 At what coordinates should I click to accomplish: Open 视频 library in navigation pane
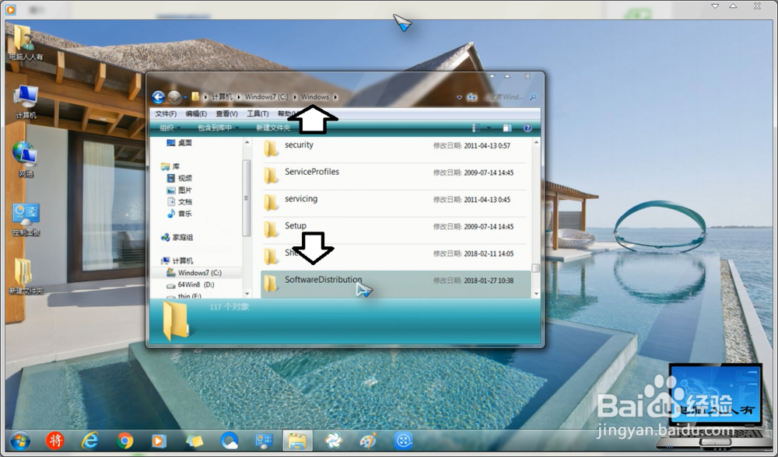180,178
